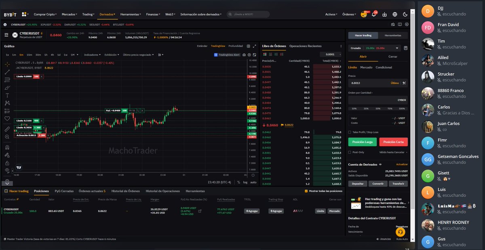Toggle balance visibility eye in Cuenta de Derivados

point(380,164)
